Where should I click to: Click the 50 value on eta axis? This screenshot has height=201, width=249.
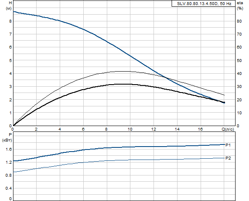(x=239, y=60)
